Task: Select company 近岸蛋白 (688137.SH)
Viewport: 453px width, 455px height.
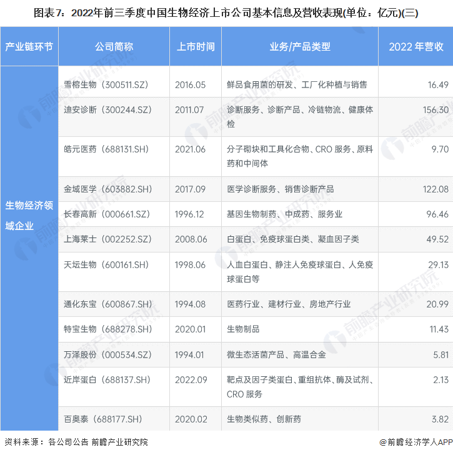Action: pos(107,379)
